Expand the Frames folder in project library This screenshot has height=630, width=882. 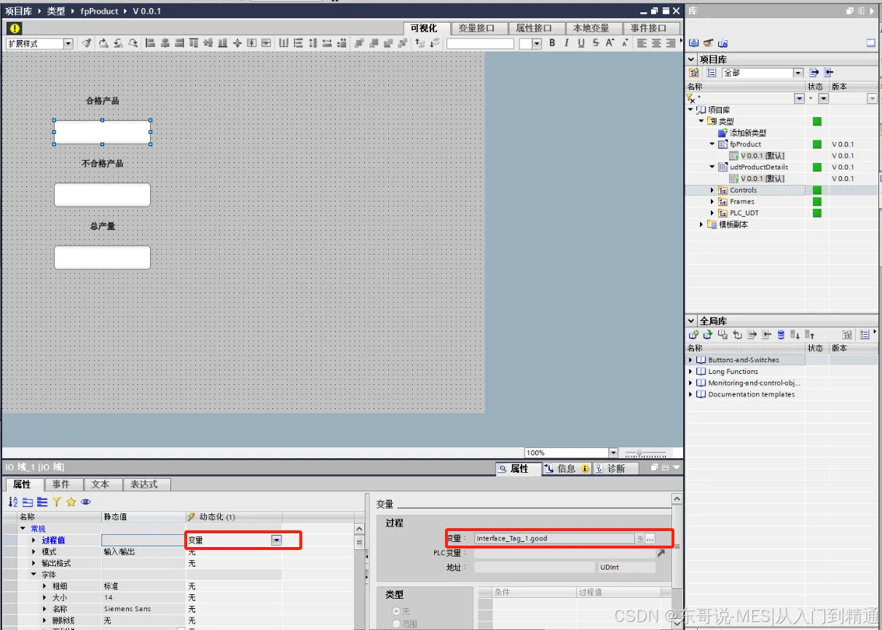713,202
